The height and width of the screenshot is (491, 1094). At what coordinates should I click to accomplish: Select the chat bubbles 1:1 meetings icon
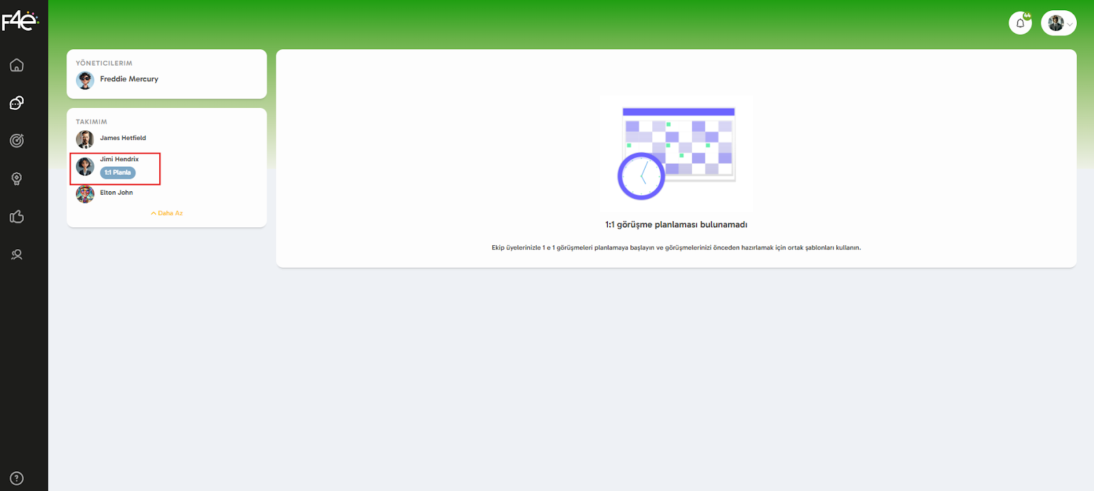[17, 103]
